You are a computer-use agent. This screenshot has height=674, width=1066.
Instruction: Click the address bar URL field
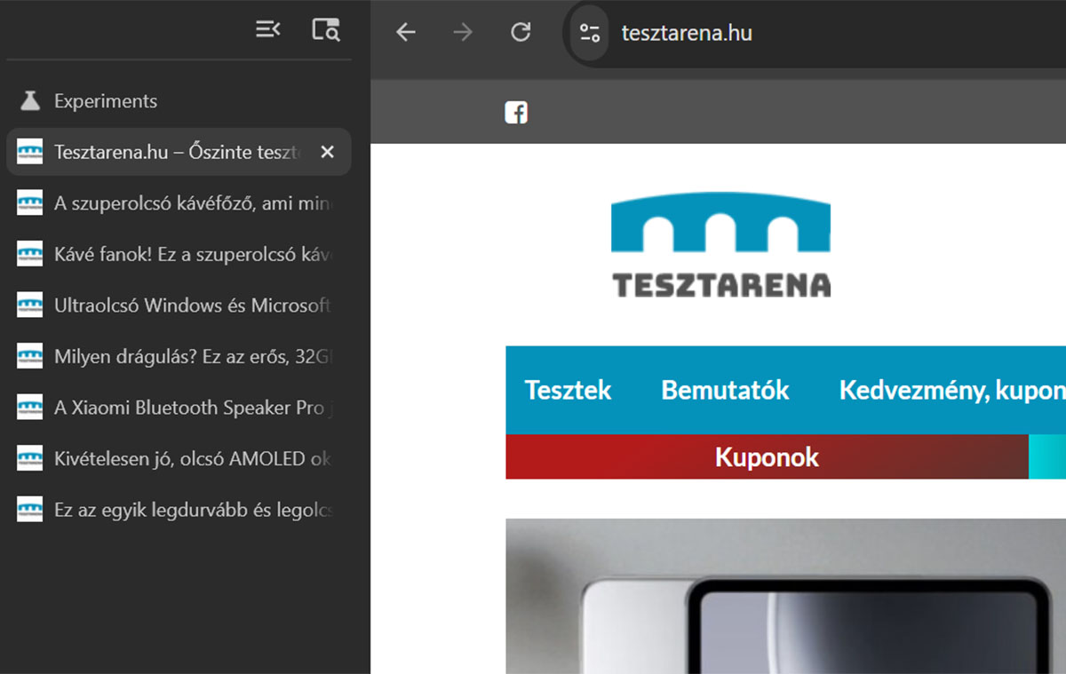pos(799,34)
